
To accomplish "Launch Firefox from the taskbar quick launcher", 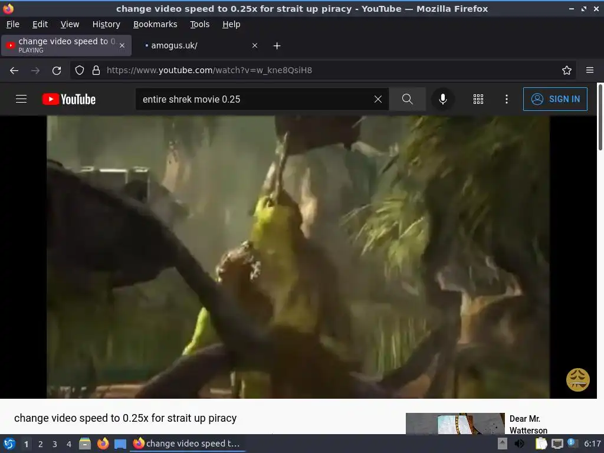I will [x=103, y=444].
